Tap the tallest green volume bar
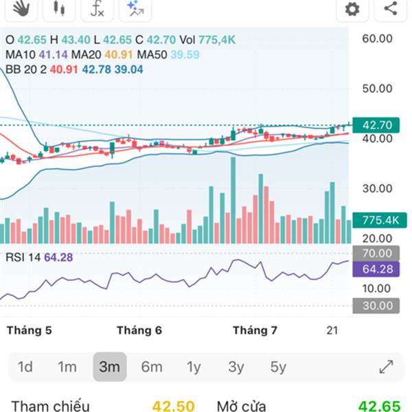The width and height of the screenshot is (412, 412). [x=233, y=201]
